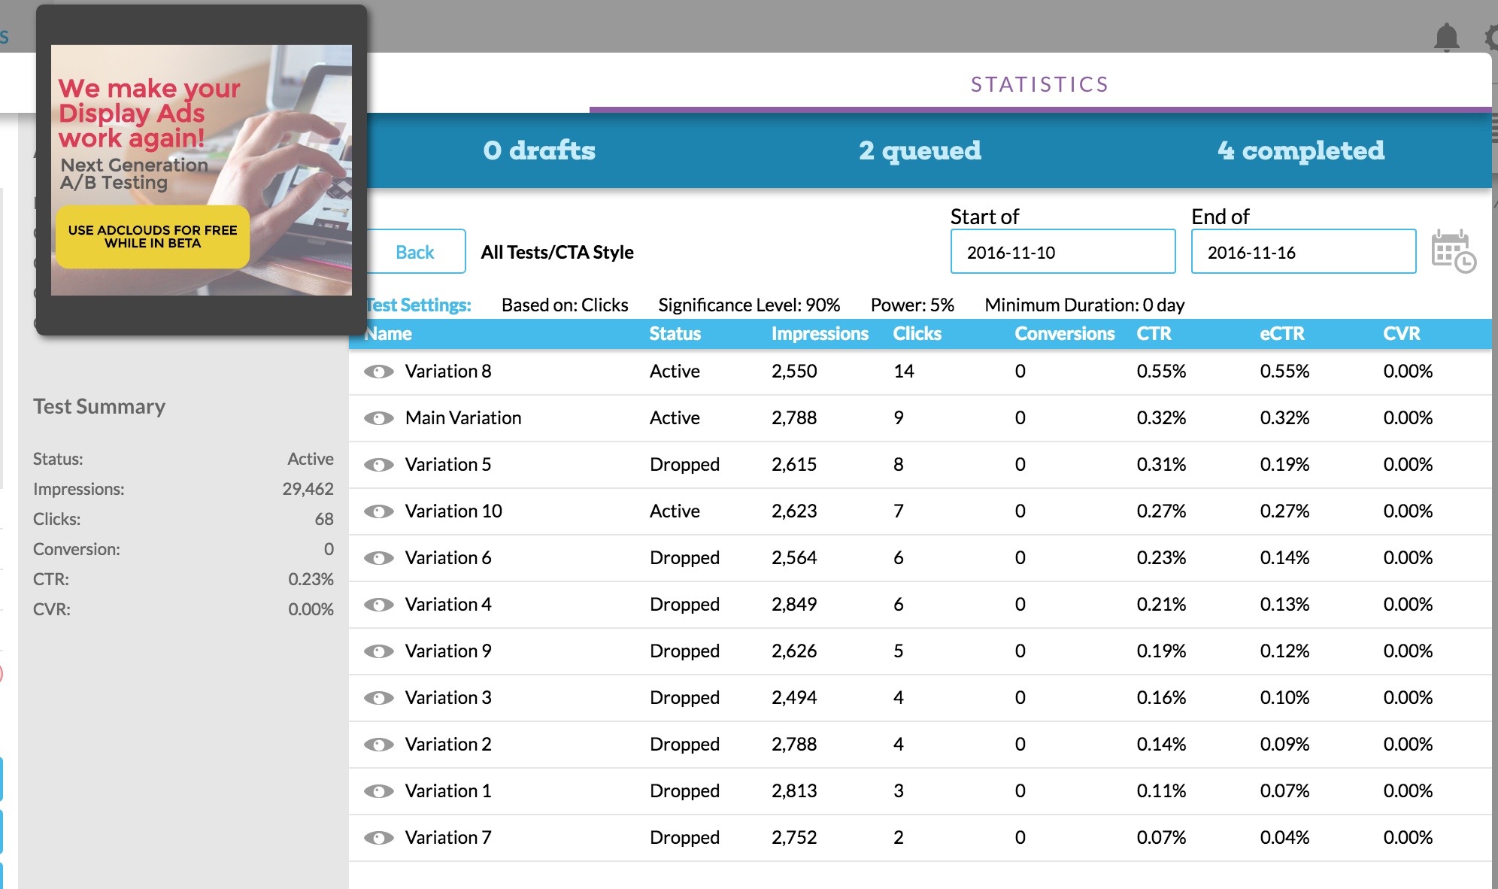Image resolution: width=1498 pixels, height=889 pixels.
Task: Select summary CTR value 0.23%
Action: (311, 579)
